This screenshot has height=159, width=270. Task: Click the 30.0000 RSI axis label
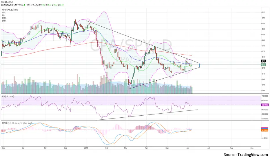[265, 114]
